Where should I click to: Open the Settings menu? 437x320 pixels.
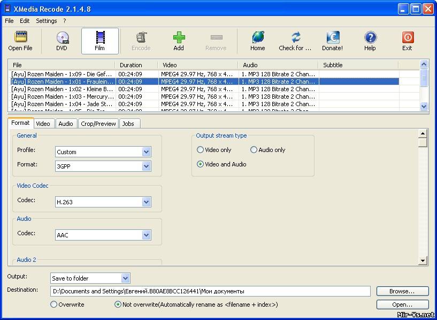click(x=47, y=21)
